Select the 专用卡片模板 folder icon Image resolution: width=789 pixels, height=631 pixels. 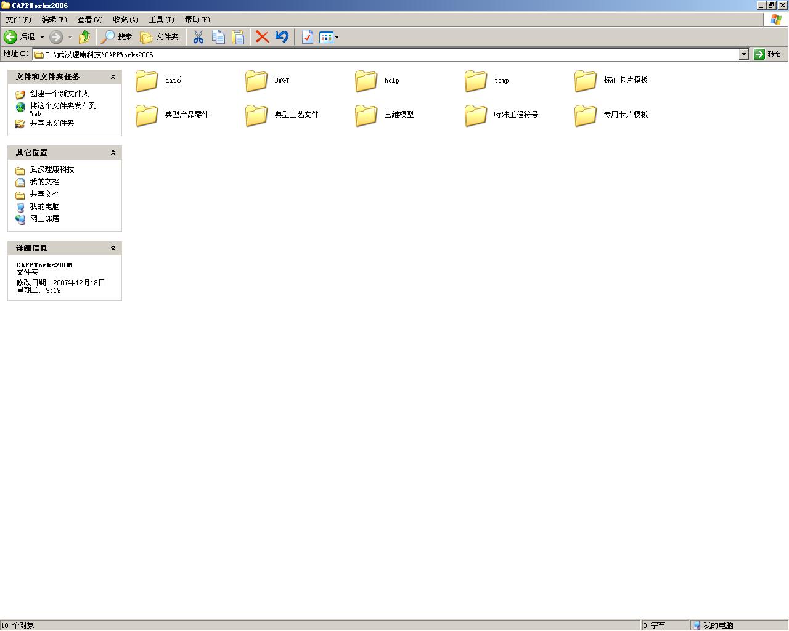[x=586, y=115]
